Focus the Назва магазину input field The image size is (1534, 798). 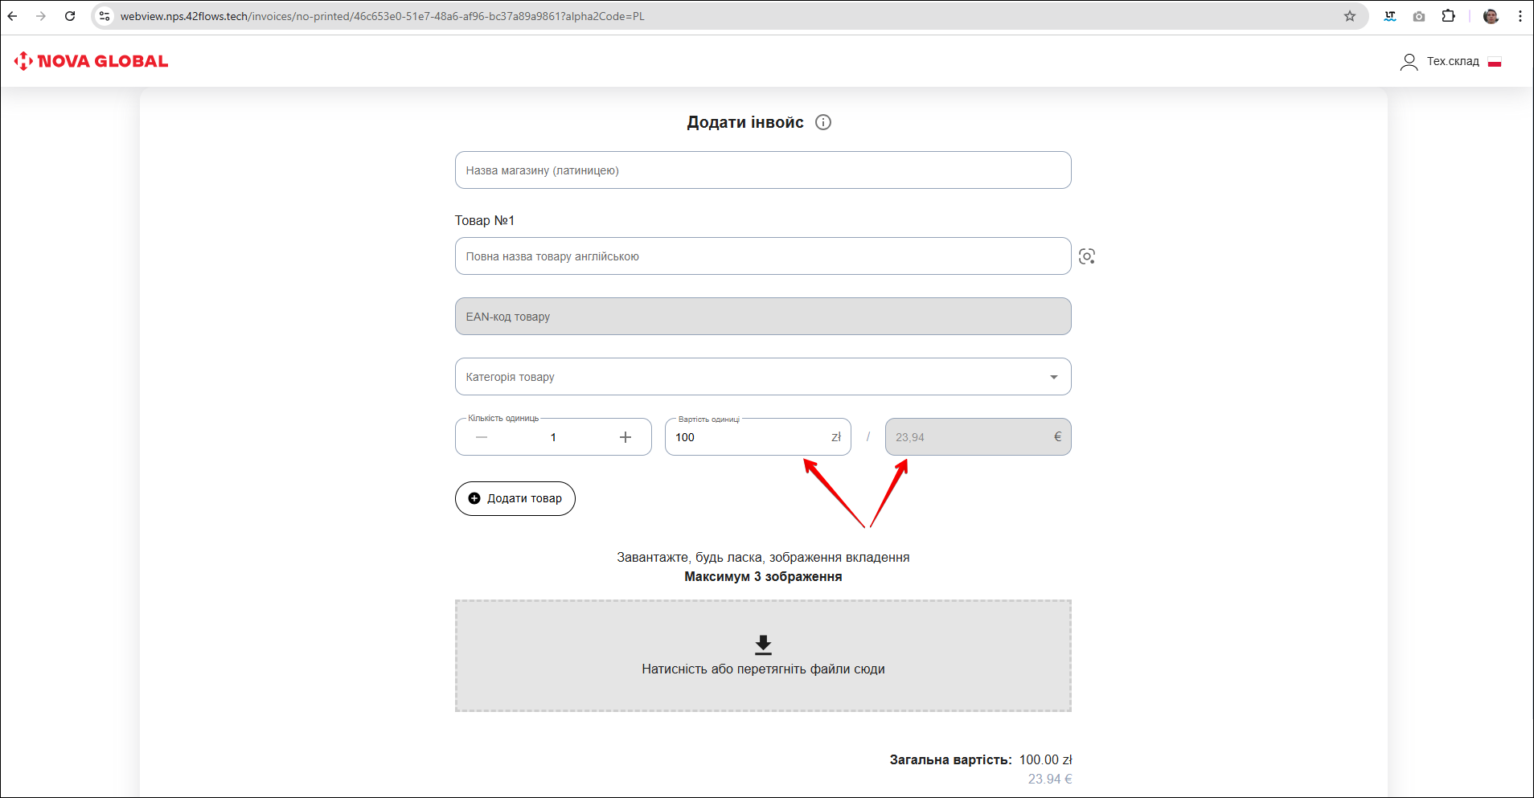coord(762,170)
